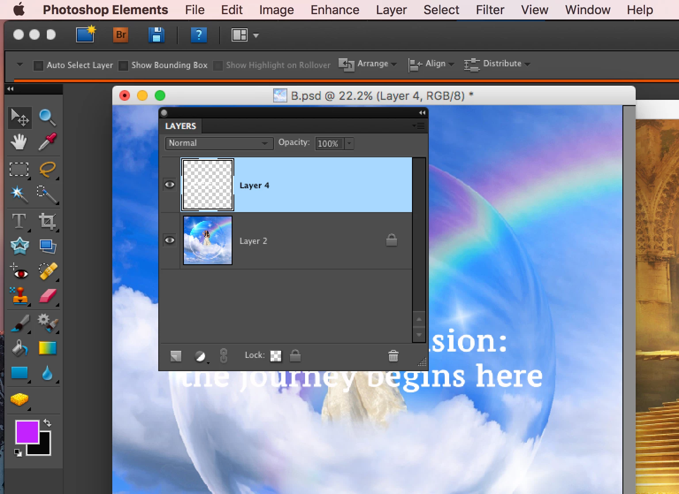Create new document from toolbar icon
Viewport: 679px width, 494px height.
click(x=86, y=34)
